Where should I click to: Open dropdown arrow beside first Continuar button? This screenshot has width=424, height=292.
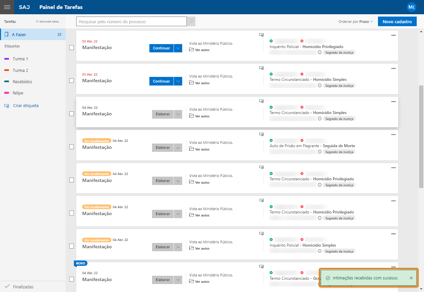pos(178,48)
